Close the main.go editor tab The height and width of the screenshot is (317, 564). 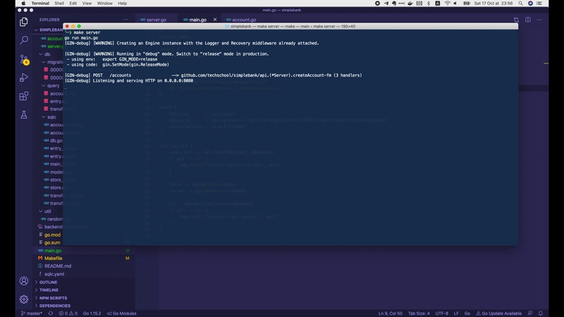click(x=215, y=20)
